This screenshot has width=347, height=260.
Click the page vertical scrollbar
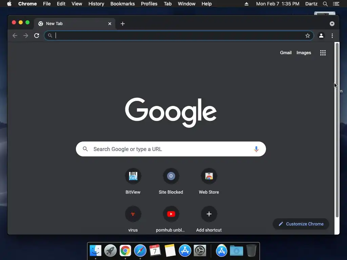coord(337,130)
